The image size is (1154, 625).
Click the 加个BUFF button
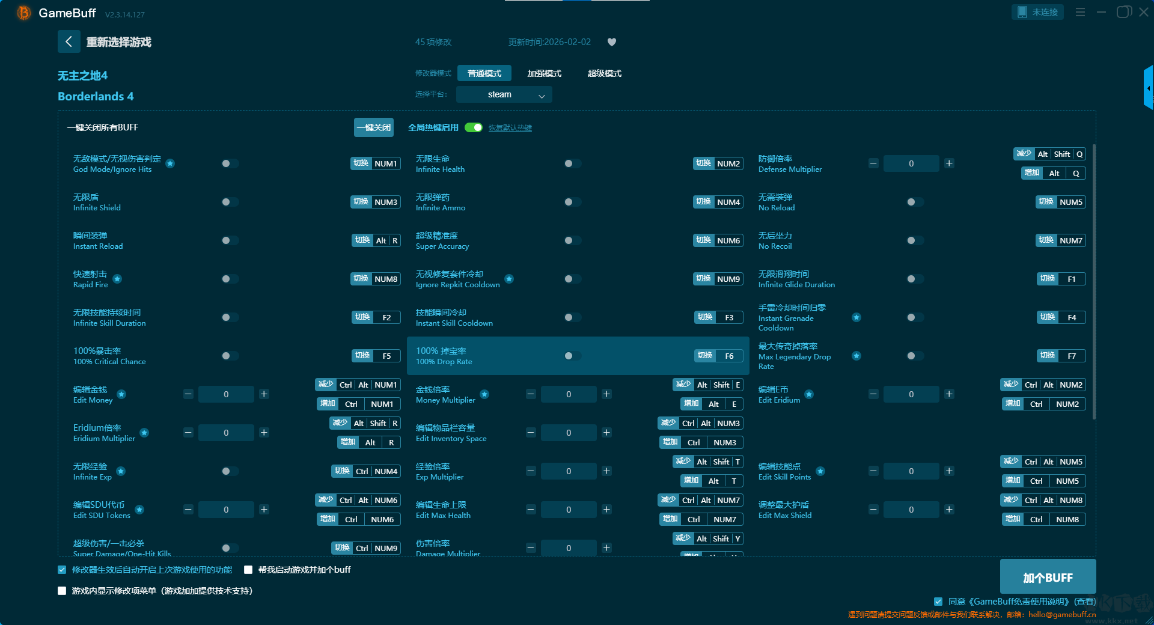(x=1048, y=577)
